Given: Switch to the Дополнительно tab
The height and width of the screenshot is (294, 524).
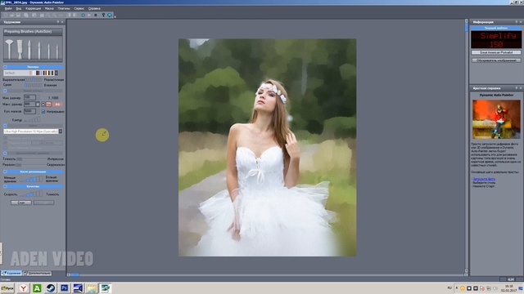Looking at the screenshot, I should tap(38, 274).
